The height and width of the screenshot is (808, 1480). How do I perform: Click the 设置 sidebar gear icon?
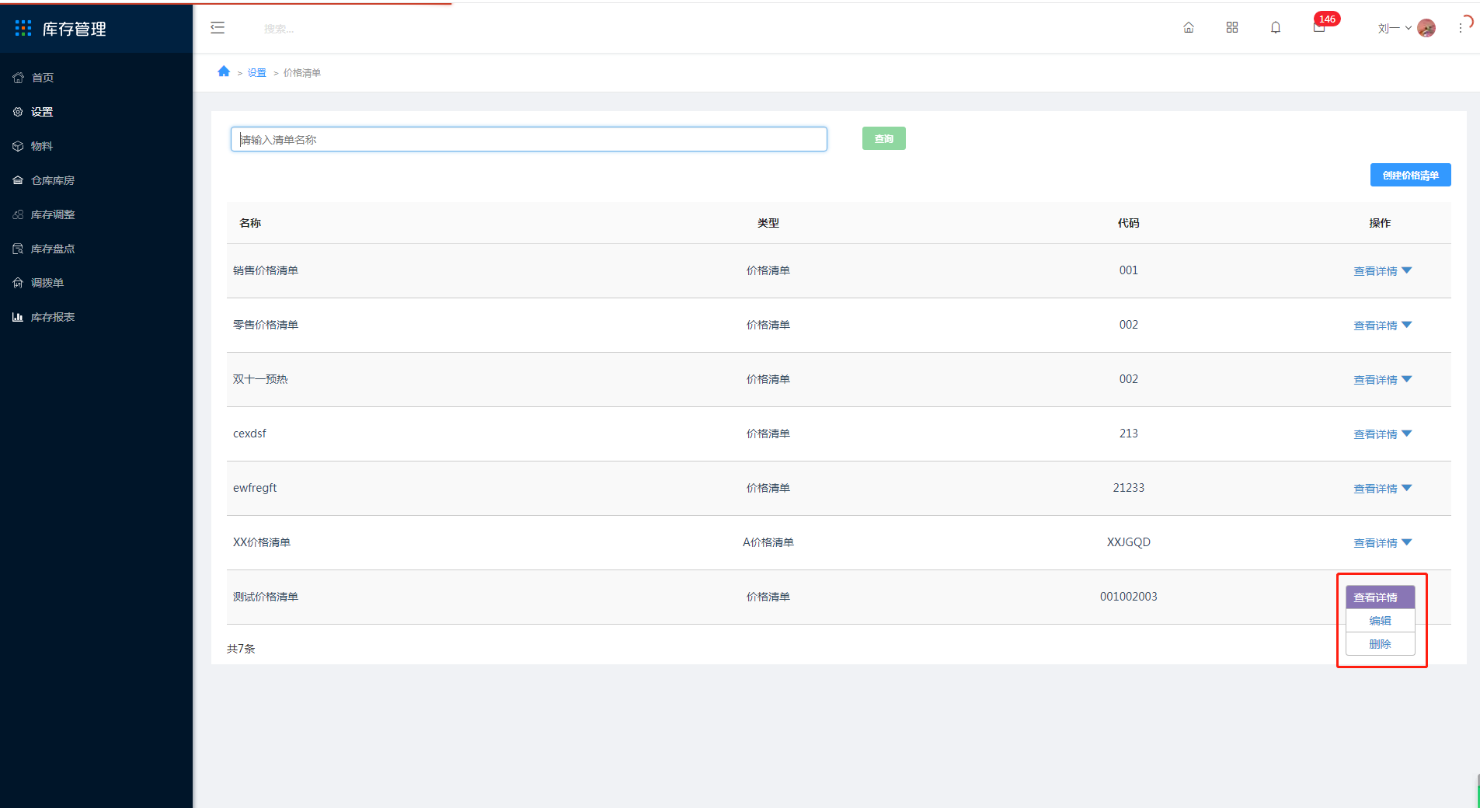click(18, 112)
